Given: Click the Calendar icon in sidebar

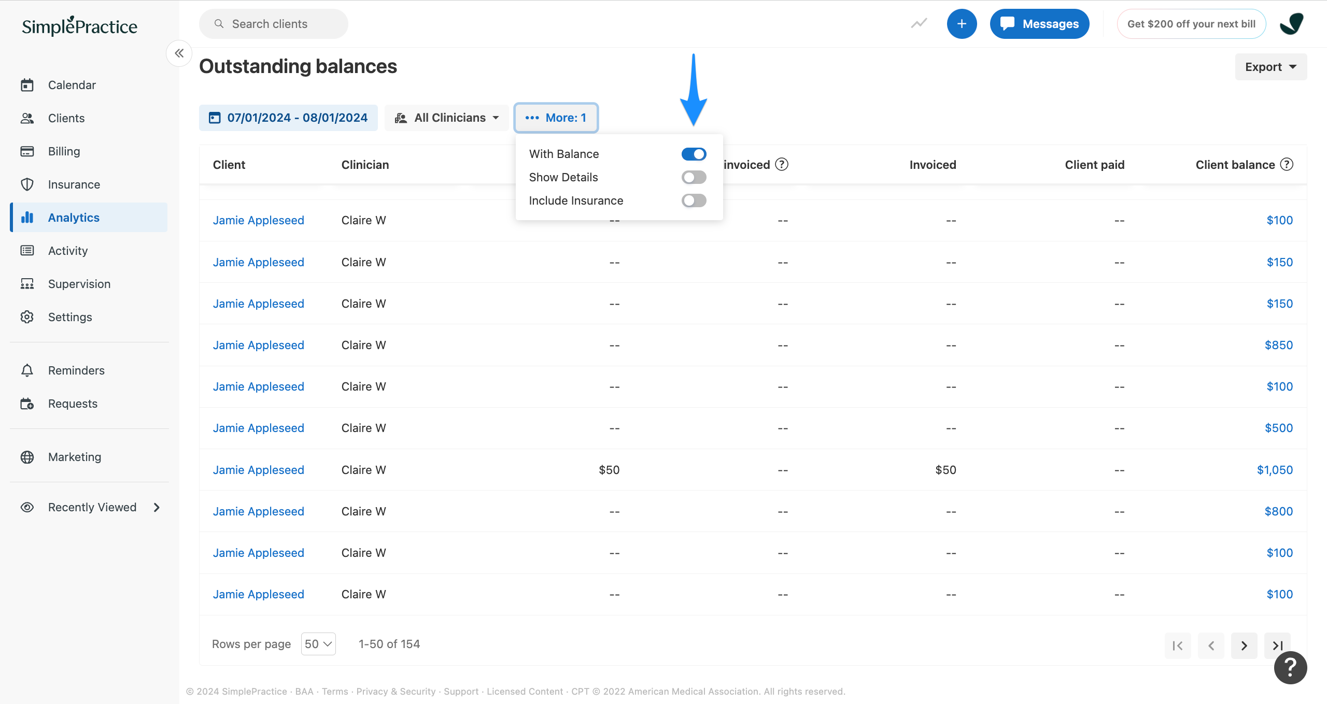Looking at the screenshot, I should click(x=27, y=85).
